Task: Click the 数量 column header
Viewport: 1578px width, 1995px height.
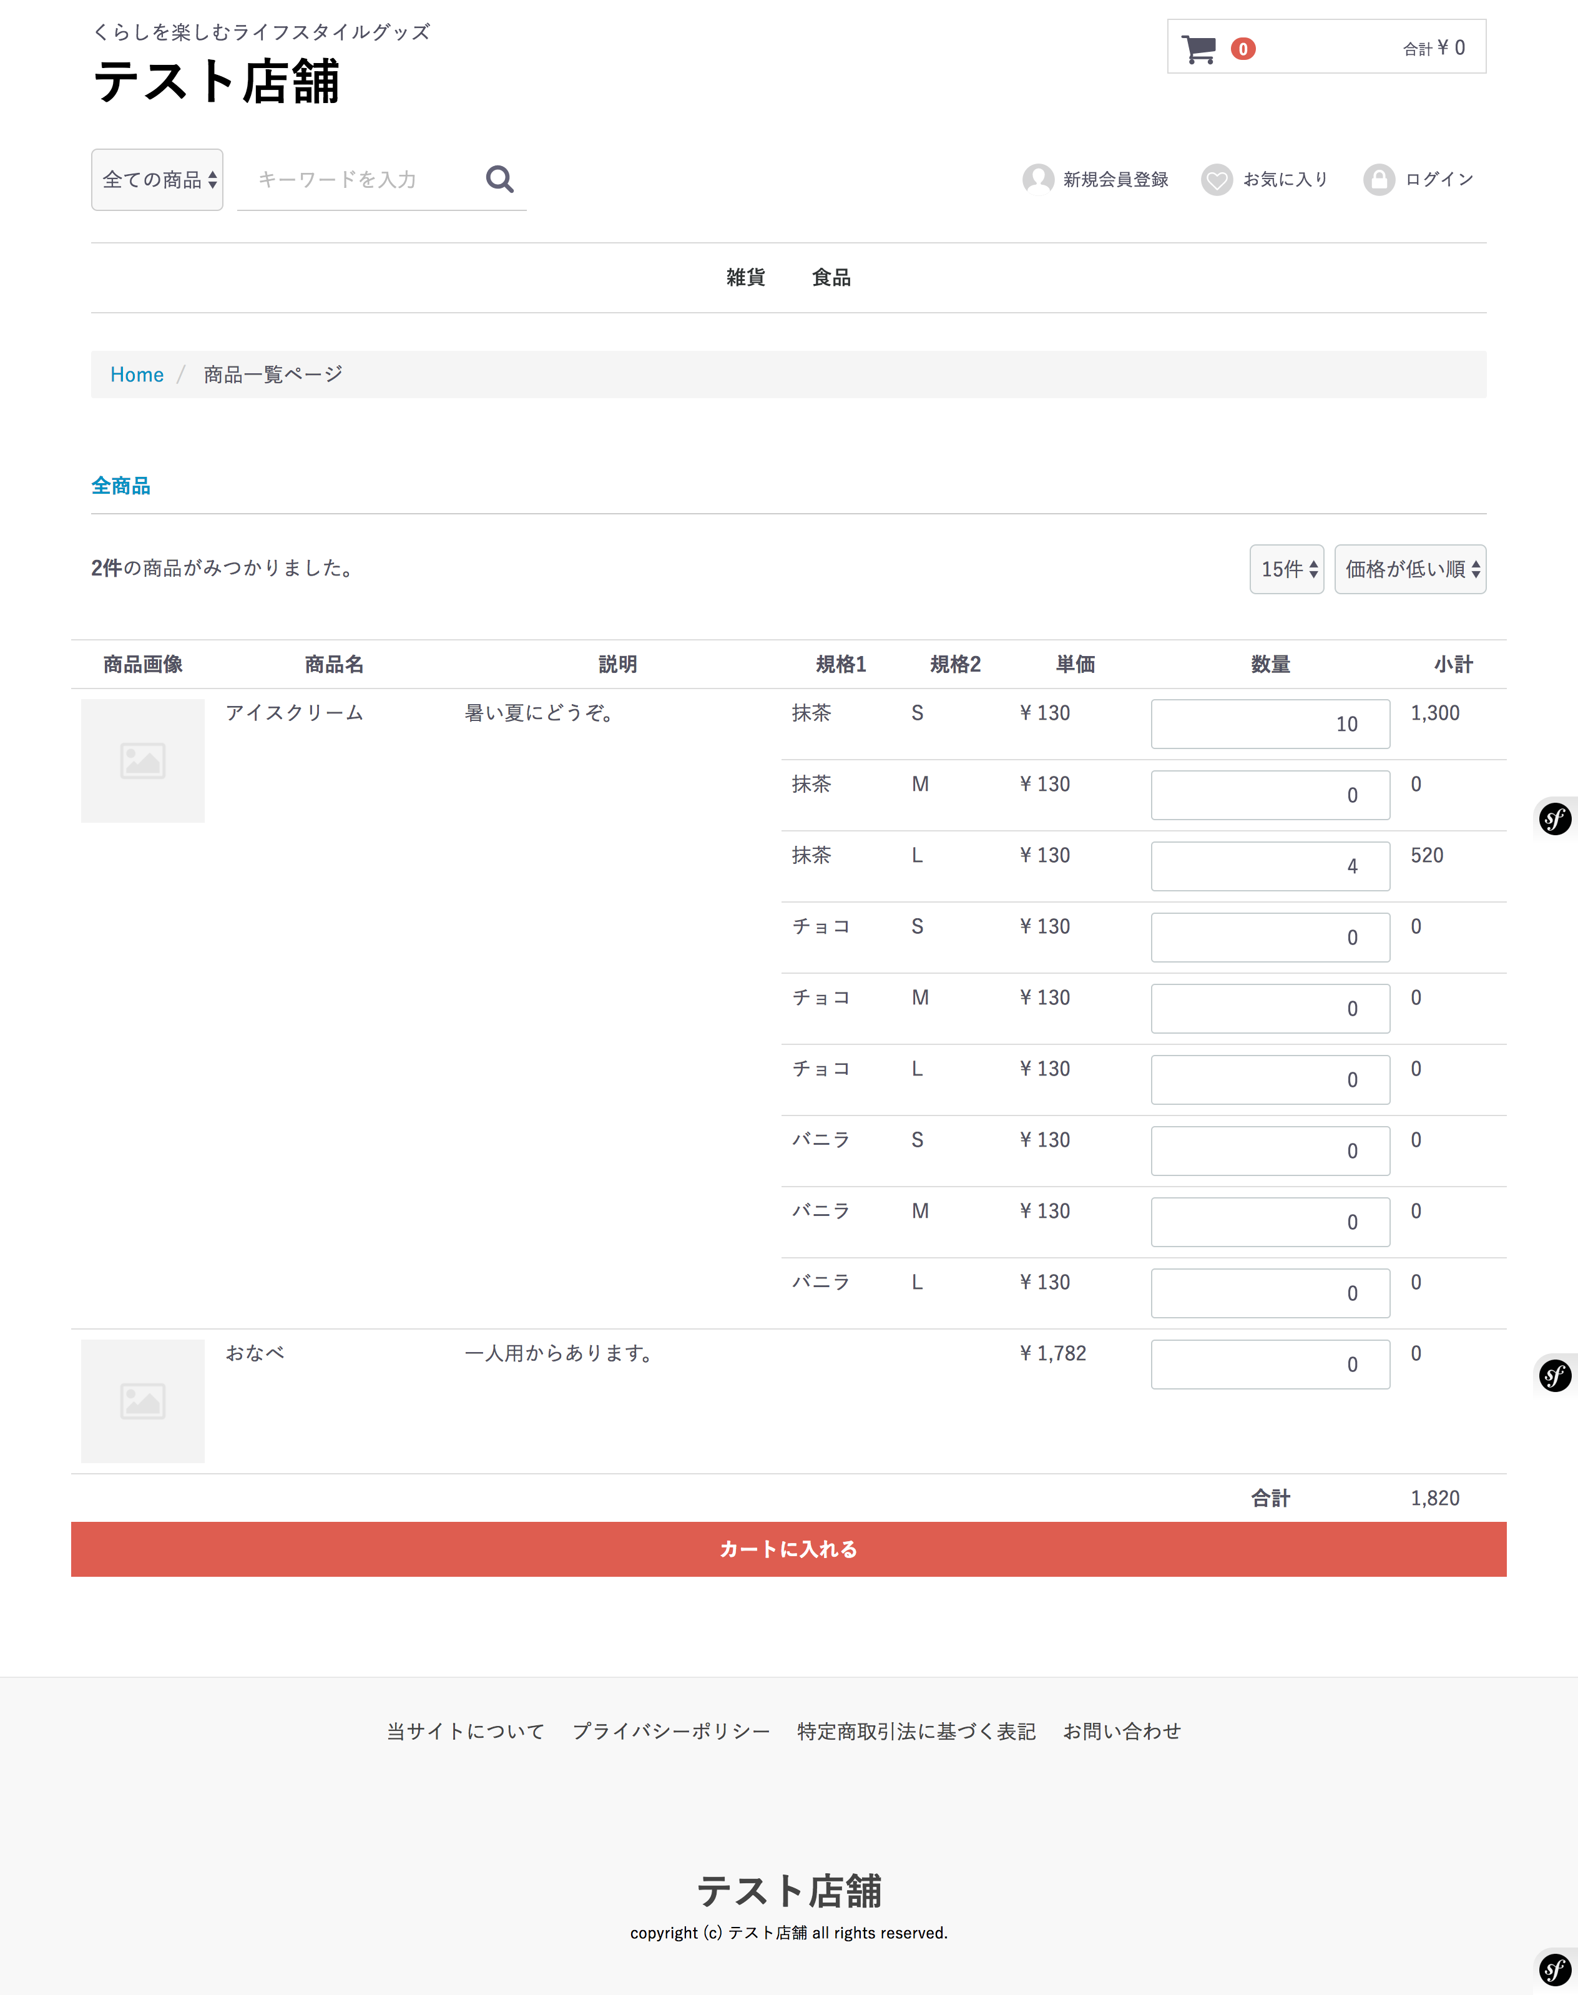Action: click(x=1270, y=664)
